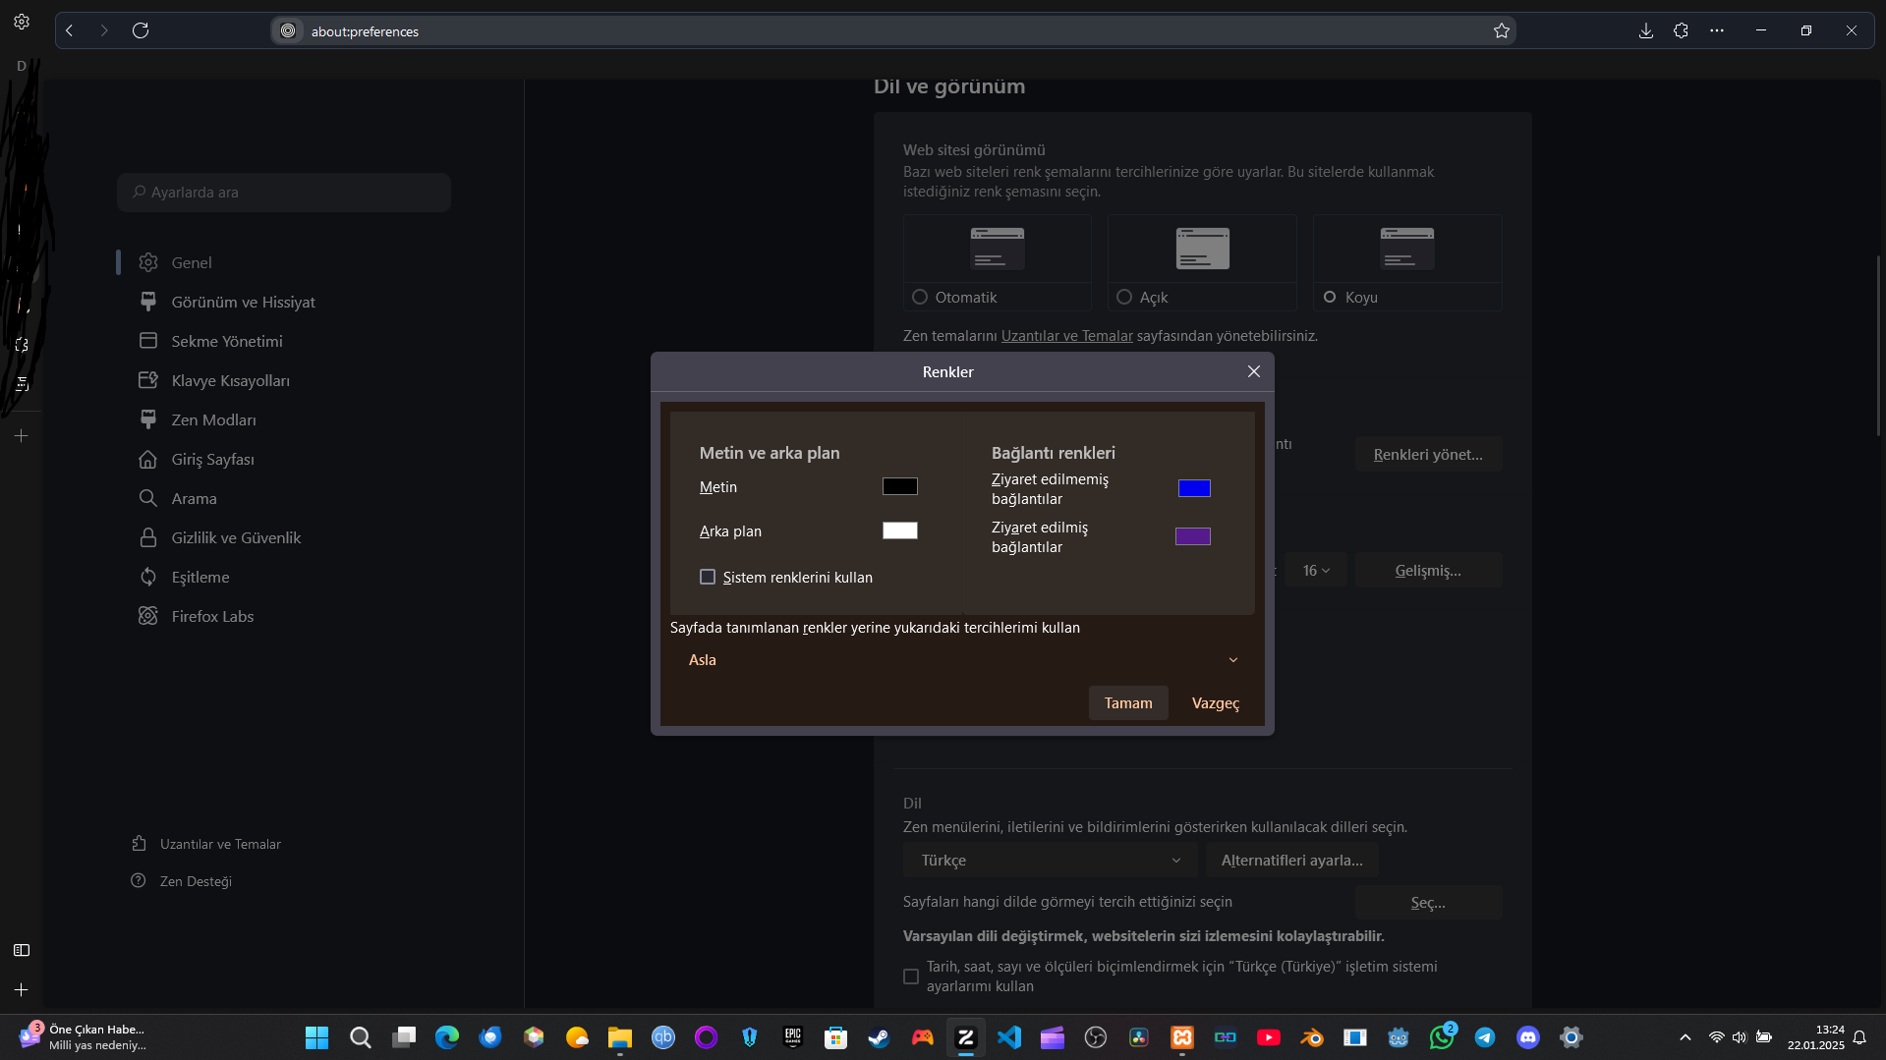Open the font size 16 dropdown
The width and height of the screenshot is (1886, 1060).
coord(1316,571)
